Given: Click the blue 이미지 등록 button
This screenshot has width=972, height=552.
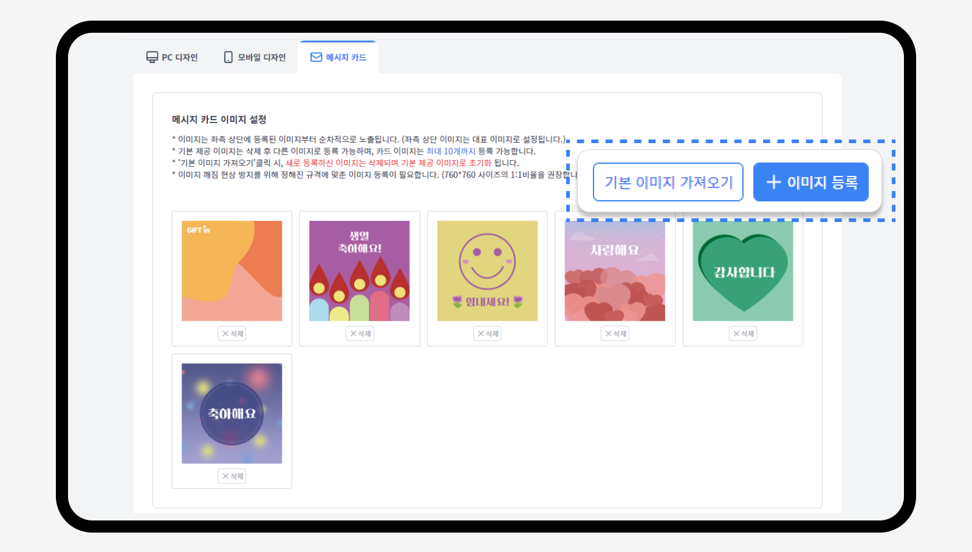Looking at the screenshot, I should [x=810, y=182].
